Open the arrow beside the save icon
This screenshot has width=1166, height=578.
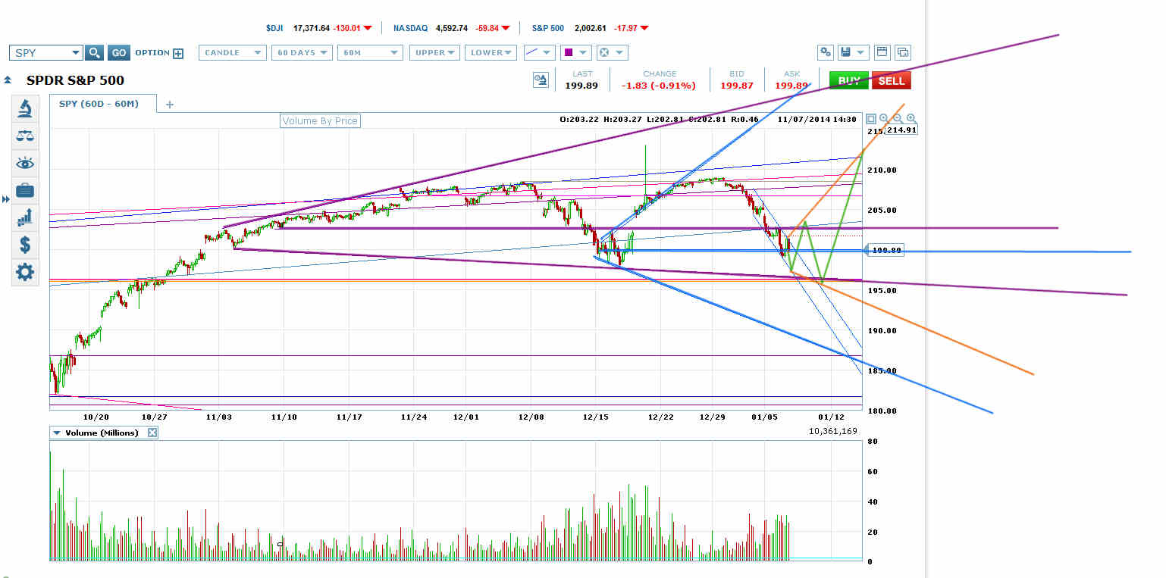coord(861,52)
